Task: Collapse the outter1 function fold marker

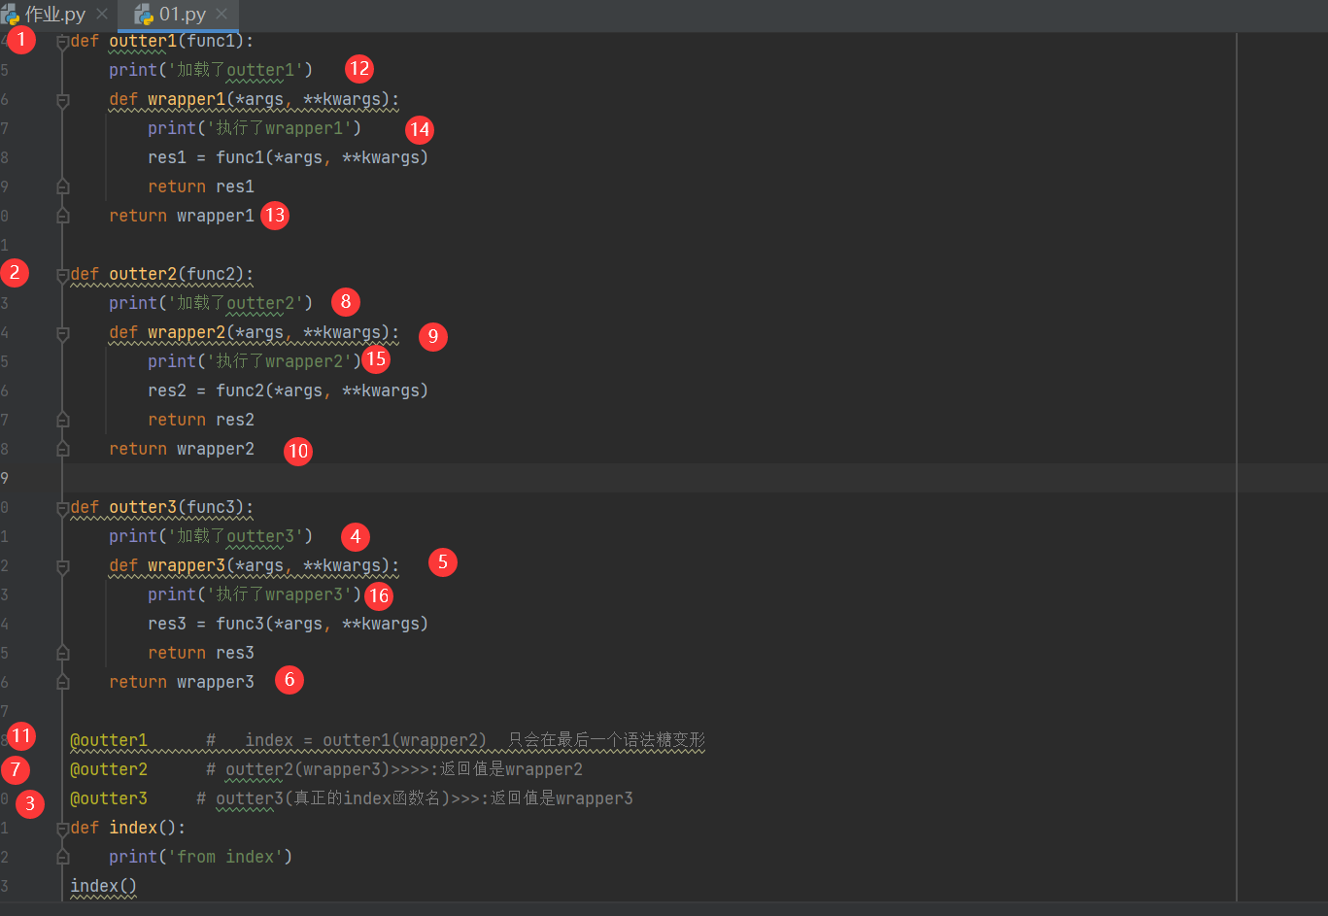Action: [x=63, y=42]
